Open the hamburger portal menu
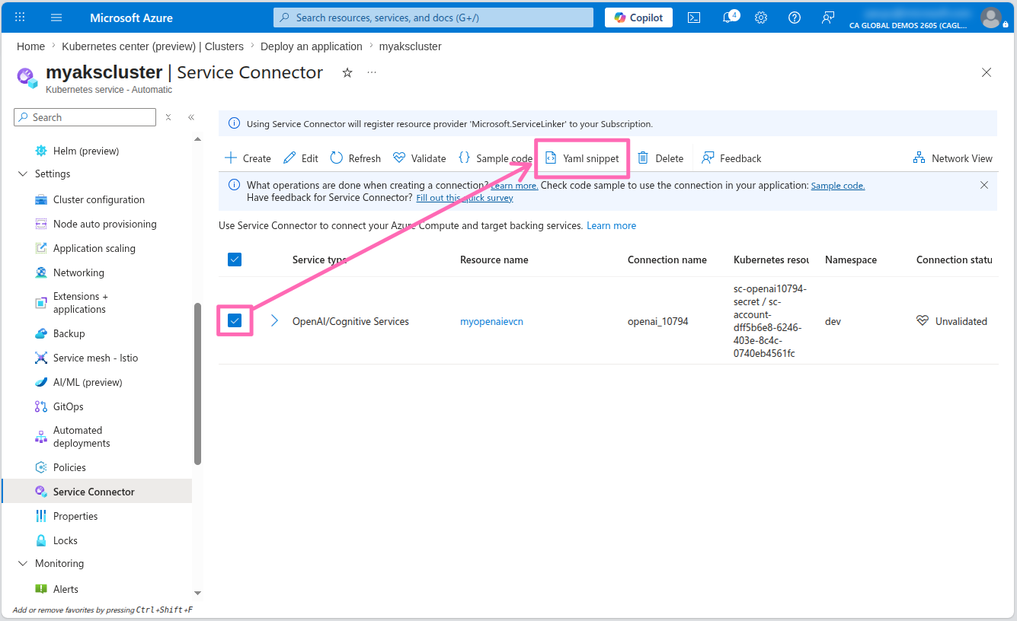This screenshot has width=1017, height=621. 56,18
